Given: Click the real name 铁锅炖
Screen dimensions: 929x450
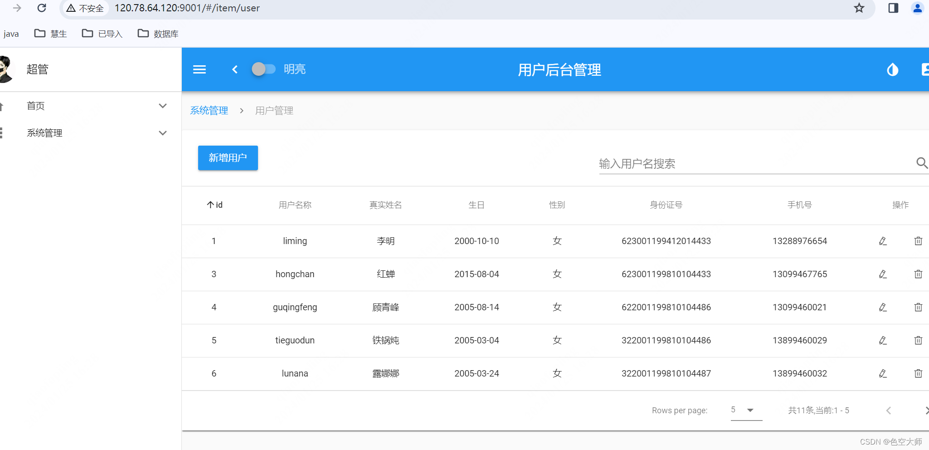Looking at the screenshot, I should (386, 340).
